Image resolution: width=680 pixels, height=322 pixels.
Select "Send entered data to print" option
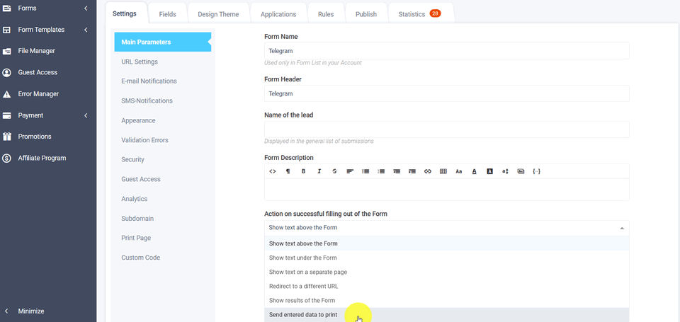point(303,315)
